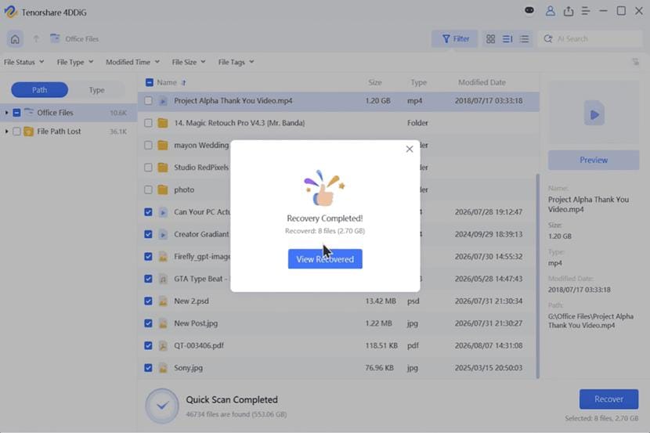
Task: Click the Preview button
Action: click(x=594, y=160)
